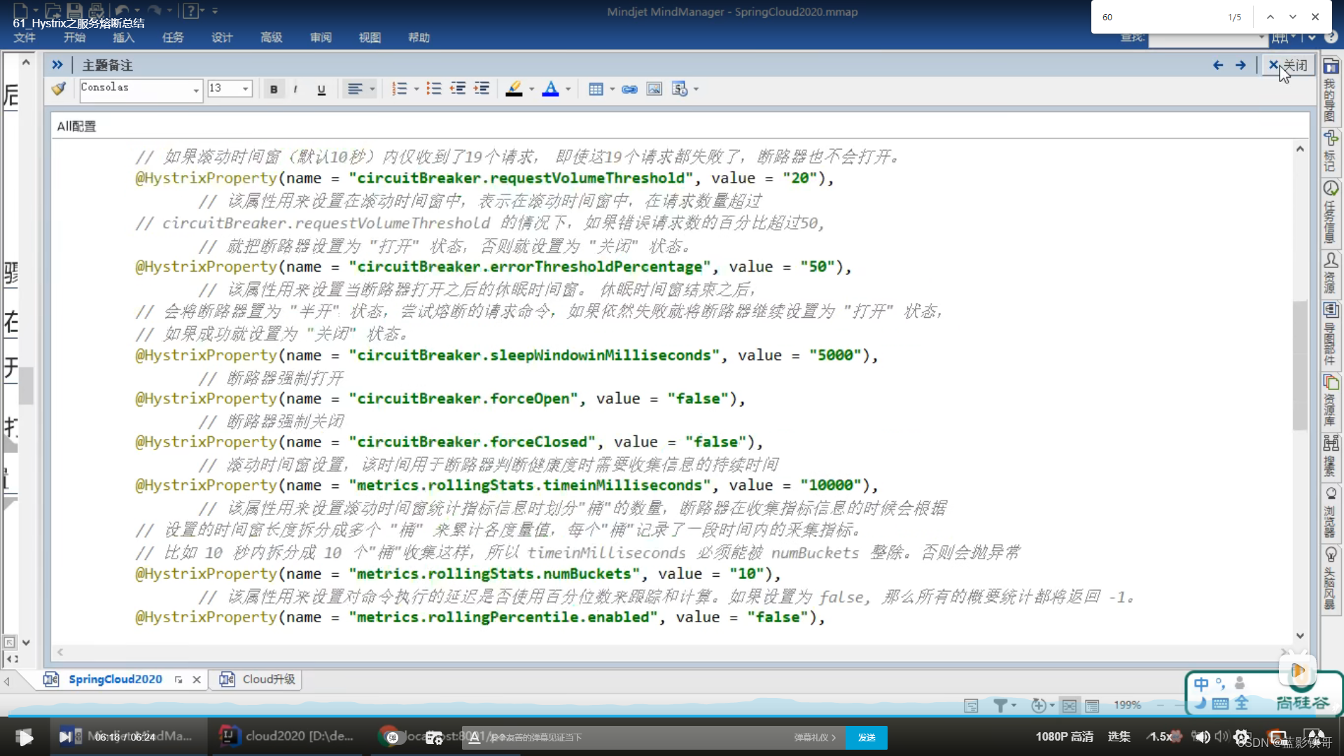The image size is (1344, 756).
Task: Toggle italic formatting
Action: 295,89
